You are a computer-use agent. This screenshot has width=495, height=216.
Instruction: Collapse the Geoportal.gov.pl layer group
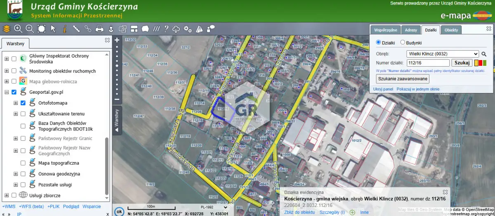click(x=7, y=92)
